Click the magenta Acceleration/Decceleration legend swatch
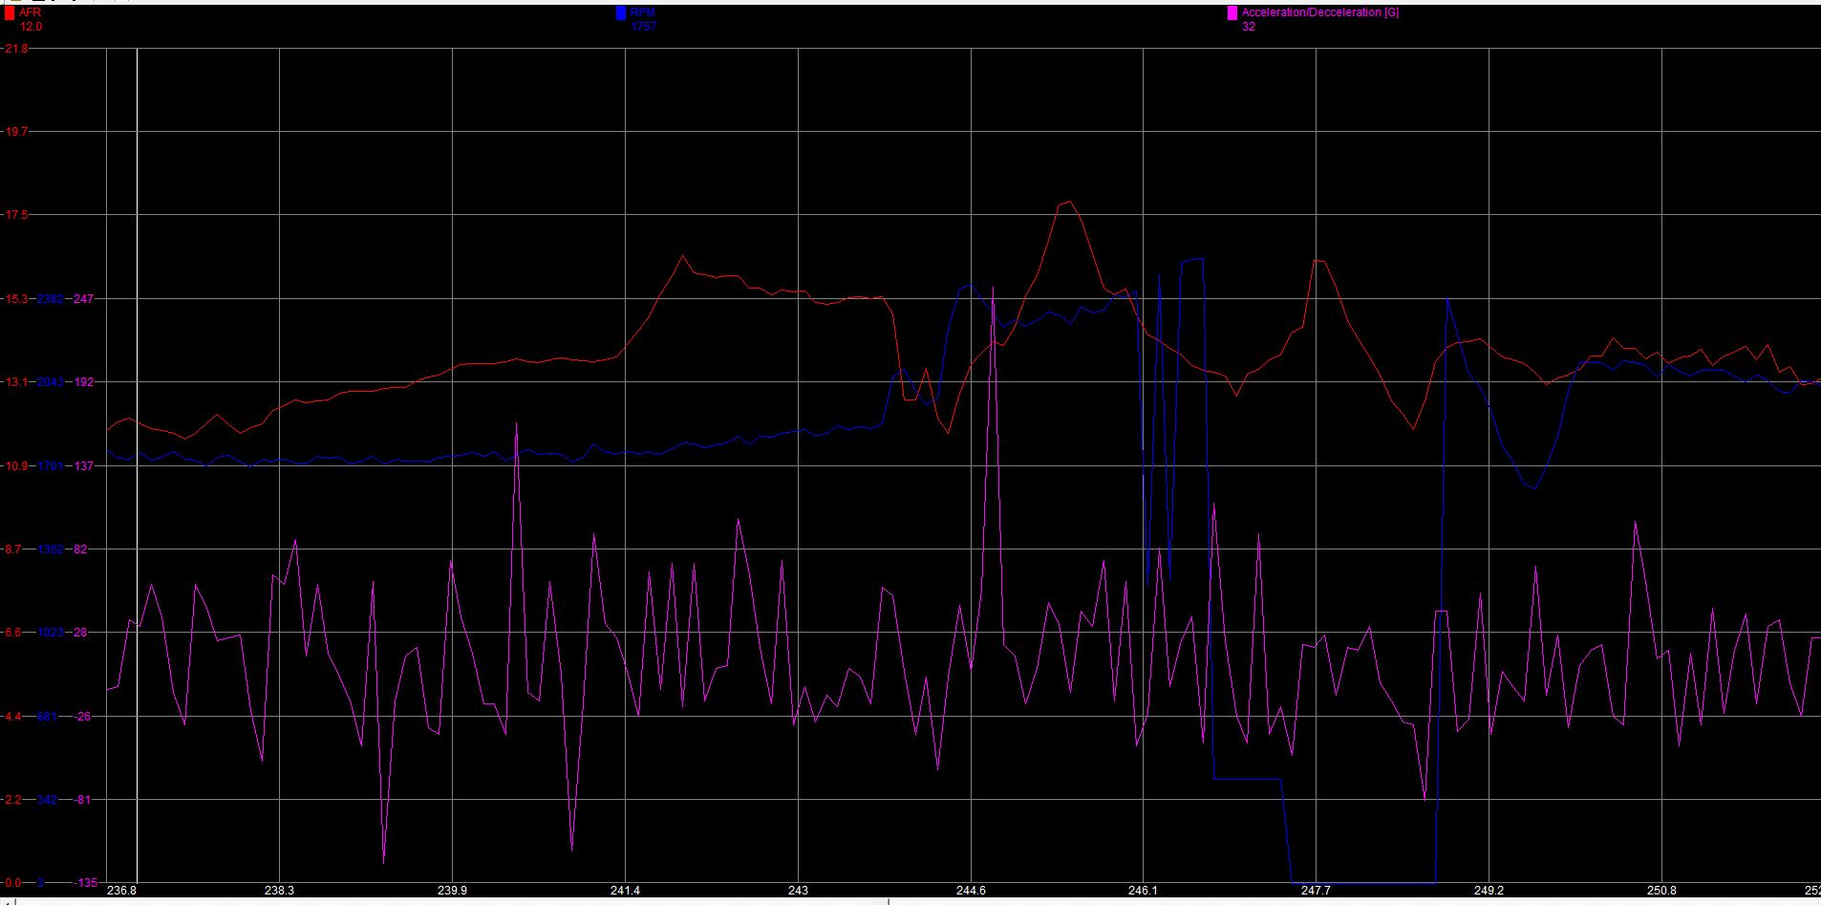1821x905 pixels. pyautogui.click(x=1232, y=13)
